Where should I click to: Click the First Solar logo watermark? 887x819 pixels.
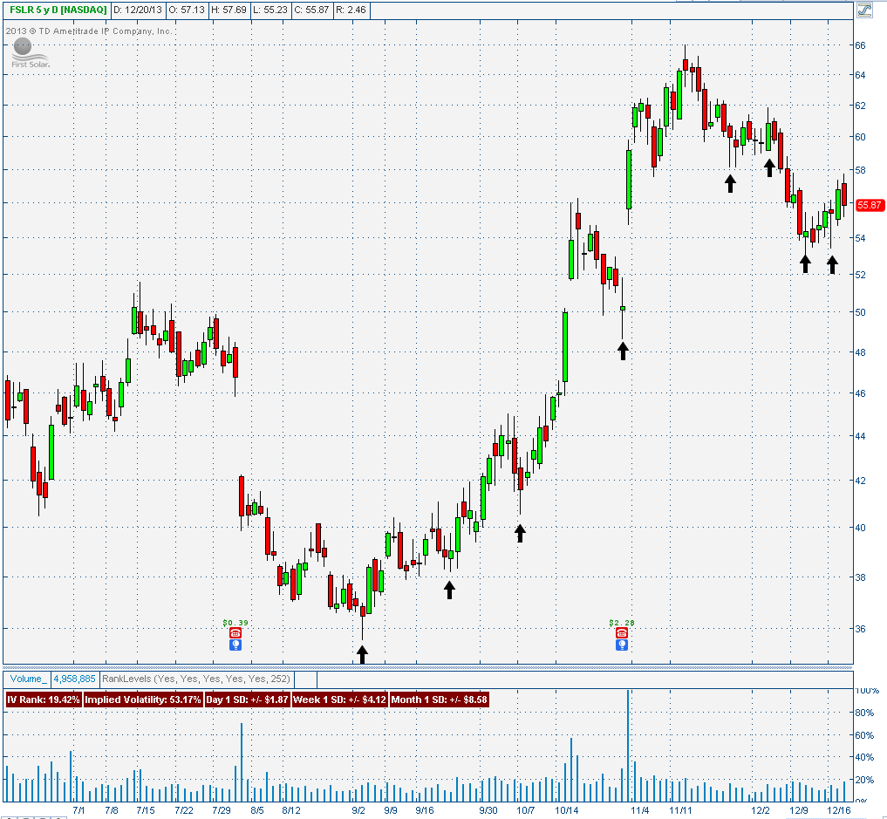click(28, 54)
